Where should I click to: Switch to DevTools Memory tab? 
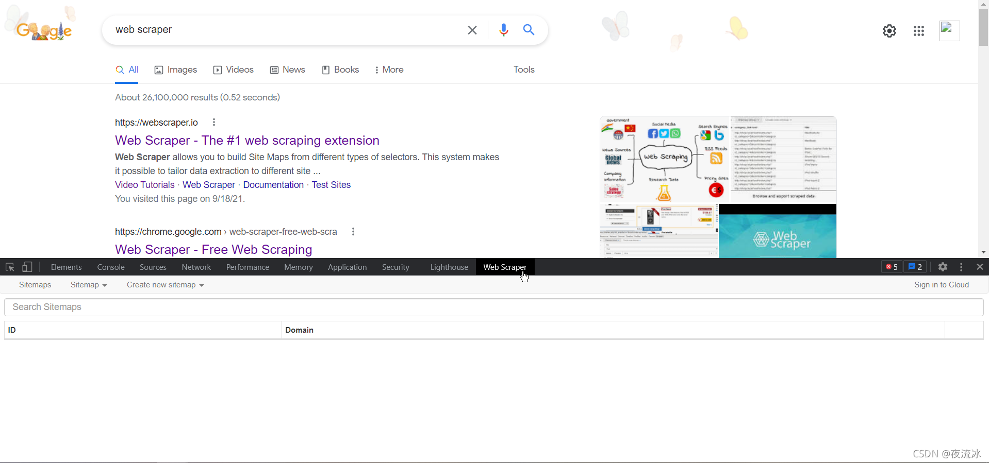click(x=299, y=267)
